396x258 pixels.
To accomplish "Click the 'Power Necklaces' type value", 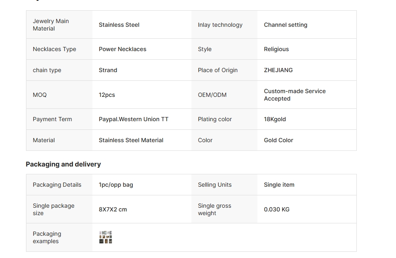I will pos(123,49).
